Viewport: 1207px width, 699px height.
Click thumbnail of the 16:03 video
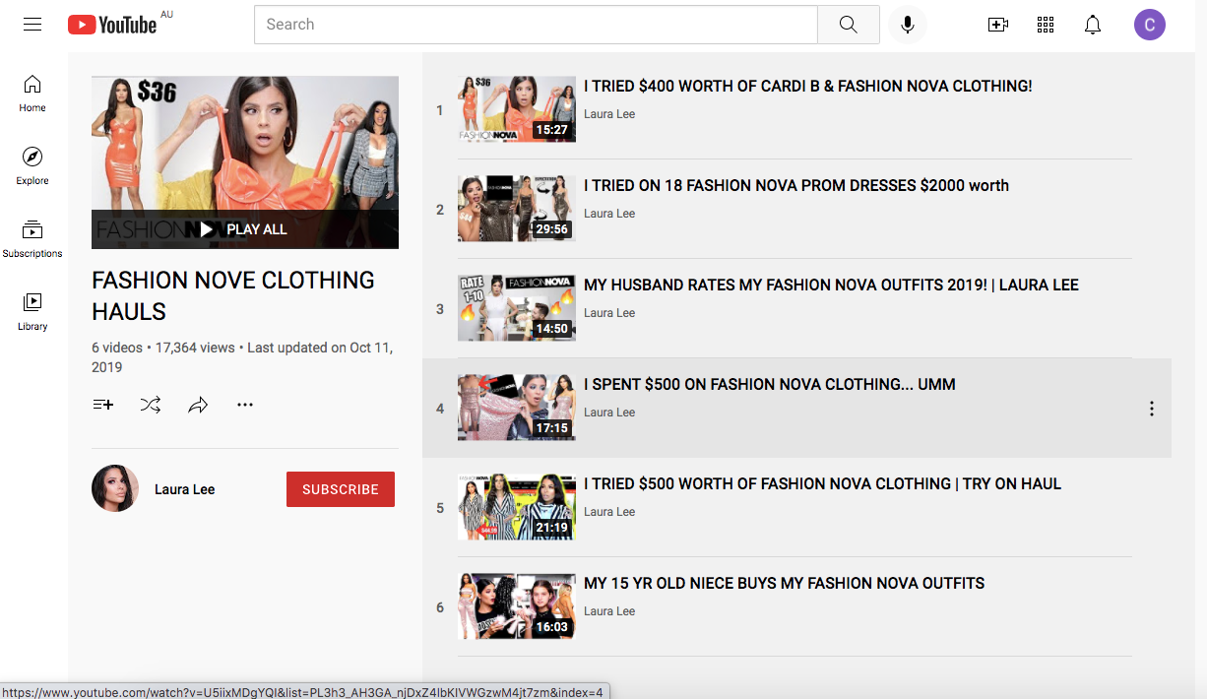pyautogui.click(x=517, y=606)
